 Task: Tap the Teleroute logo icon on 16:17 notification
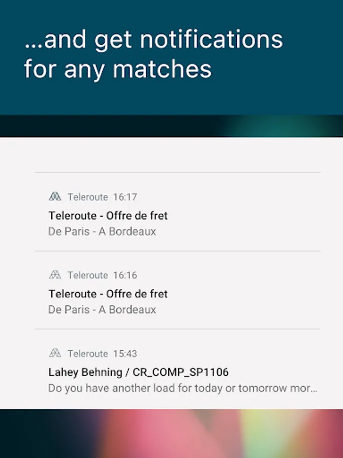(x=55, y=196)
